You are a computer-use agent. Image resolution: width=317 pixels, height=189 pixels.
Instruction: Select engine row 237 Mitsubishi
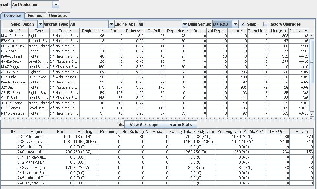tap(157, 137)
